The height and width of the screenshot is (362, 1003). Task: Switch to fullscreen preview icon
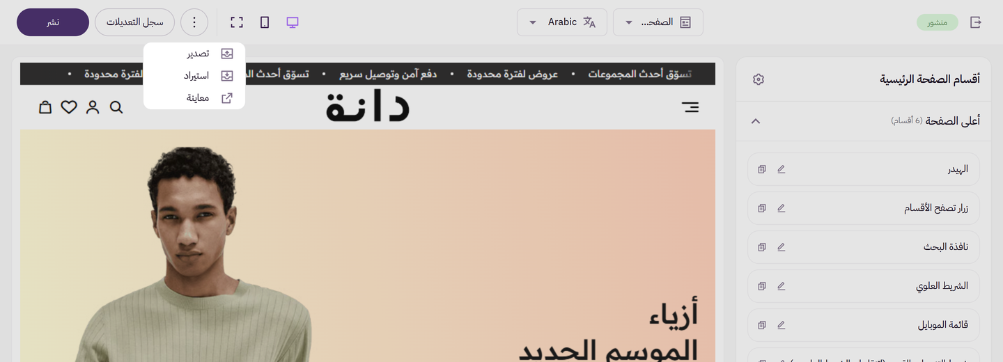pos(237,22)
